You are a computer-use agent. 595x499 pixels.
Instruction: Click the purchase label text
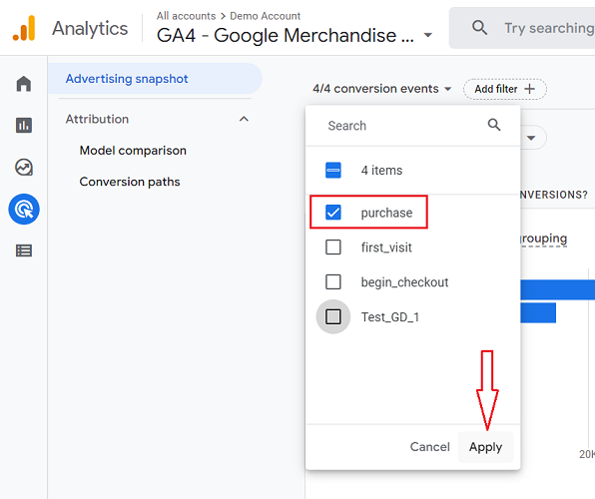click(x=386, y=213)
